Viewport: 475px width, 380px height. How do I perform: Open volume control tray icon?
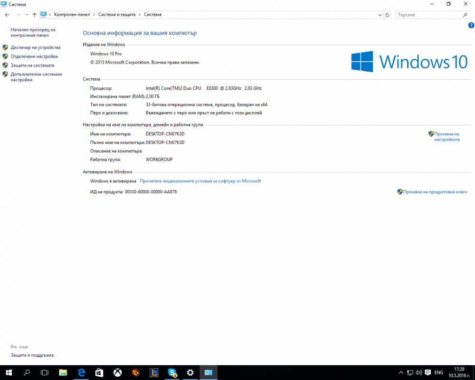418,372
